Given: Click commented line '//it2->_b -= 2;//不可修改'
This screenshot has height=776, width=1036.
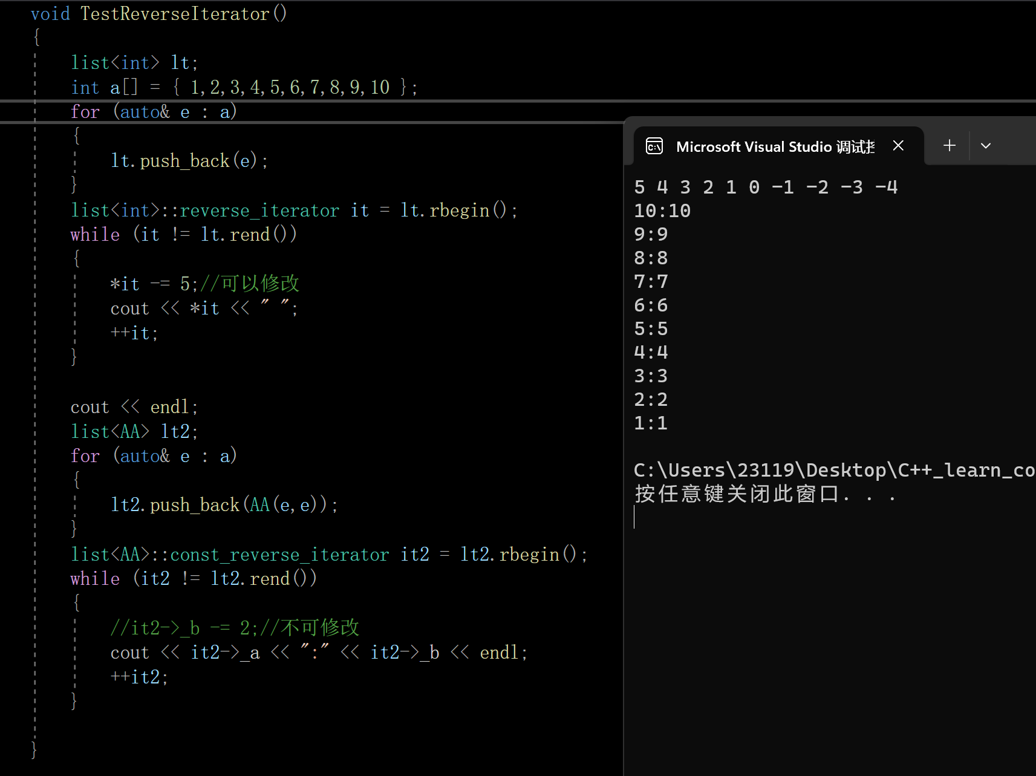Looking at the screenshot, I should tap(235, 628).
